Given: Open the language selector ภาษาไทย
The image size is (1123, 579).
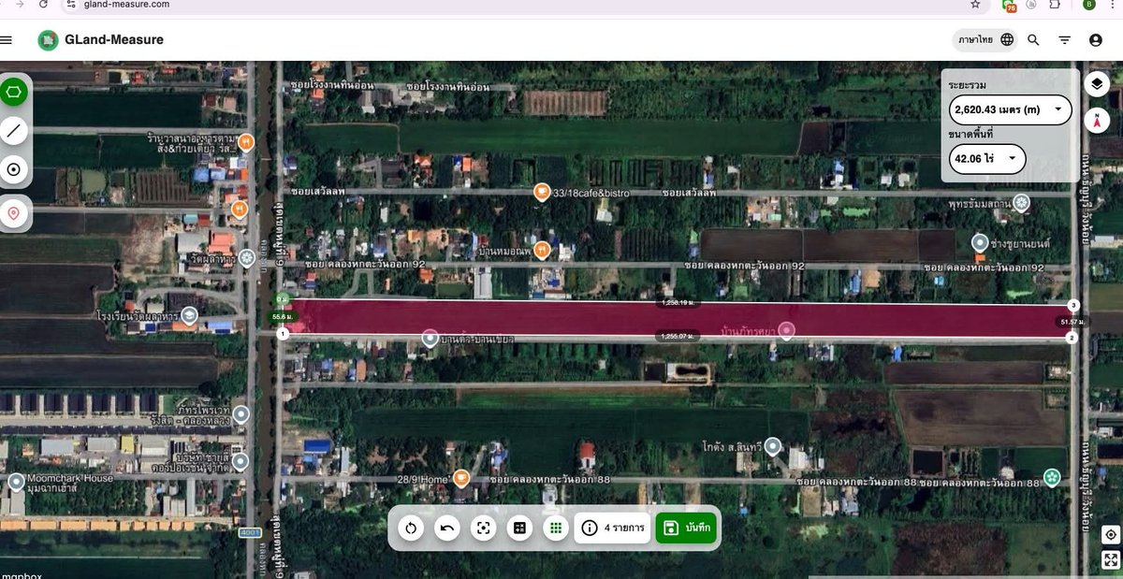Looking at the screenshot, I should [984, 40].
